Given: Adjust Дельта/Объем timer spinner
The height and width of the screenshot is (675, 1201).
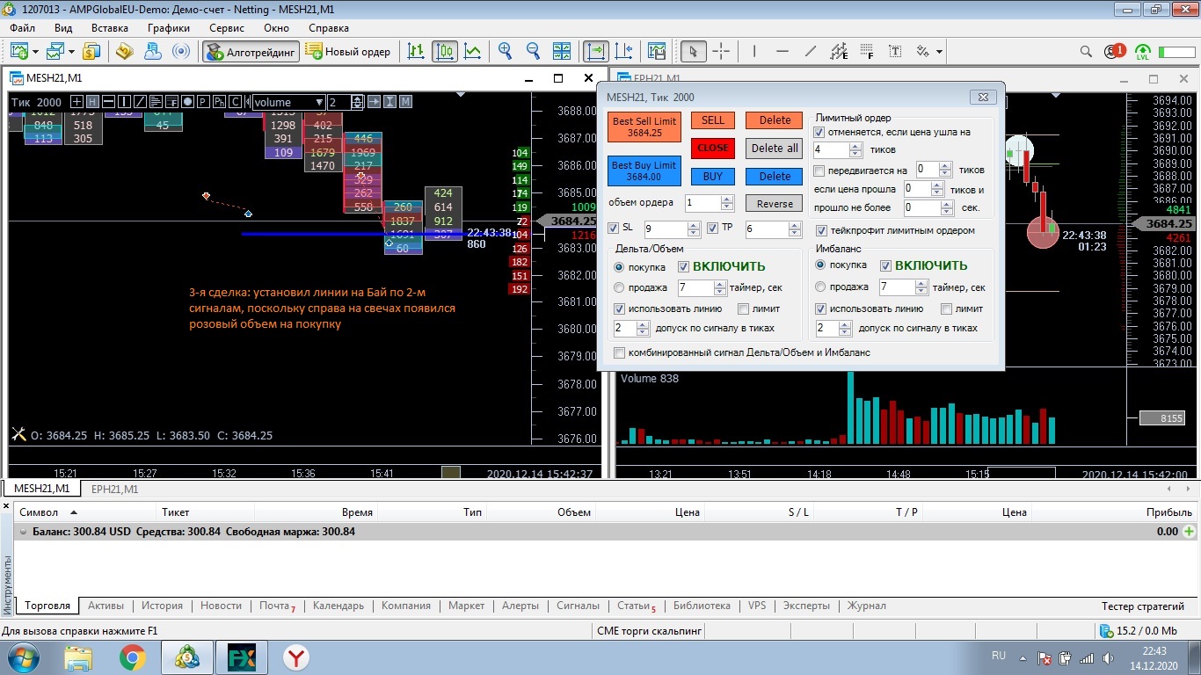Looking at the screenshot, I should 719,287.
